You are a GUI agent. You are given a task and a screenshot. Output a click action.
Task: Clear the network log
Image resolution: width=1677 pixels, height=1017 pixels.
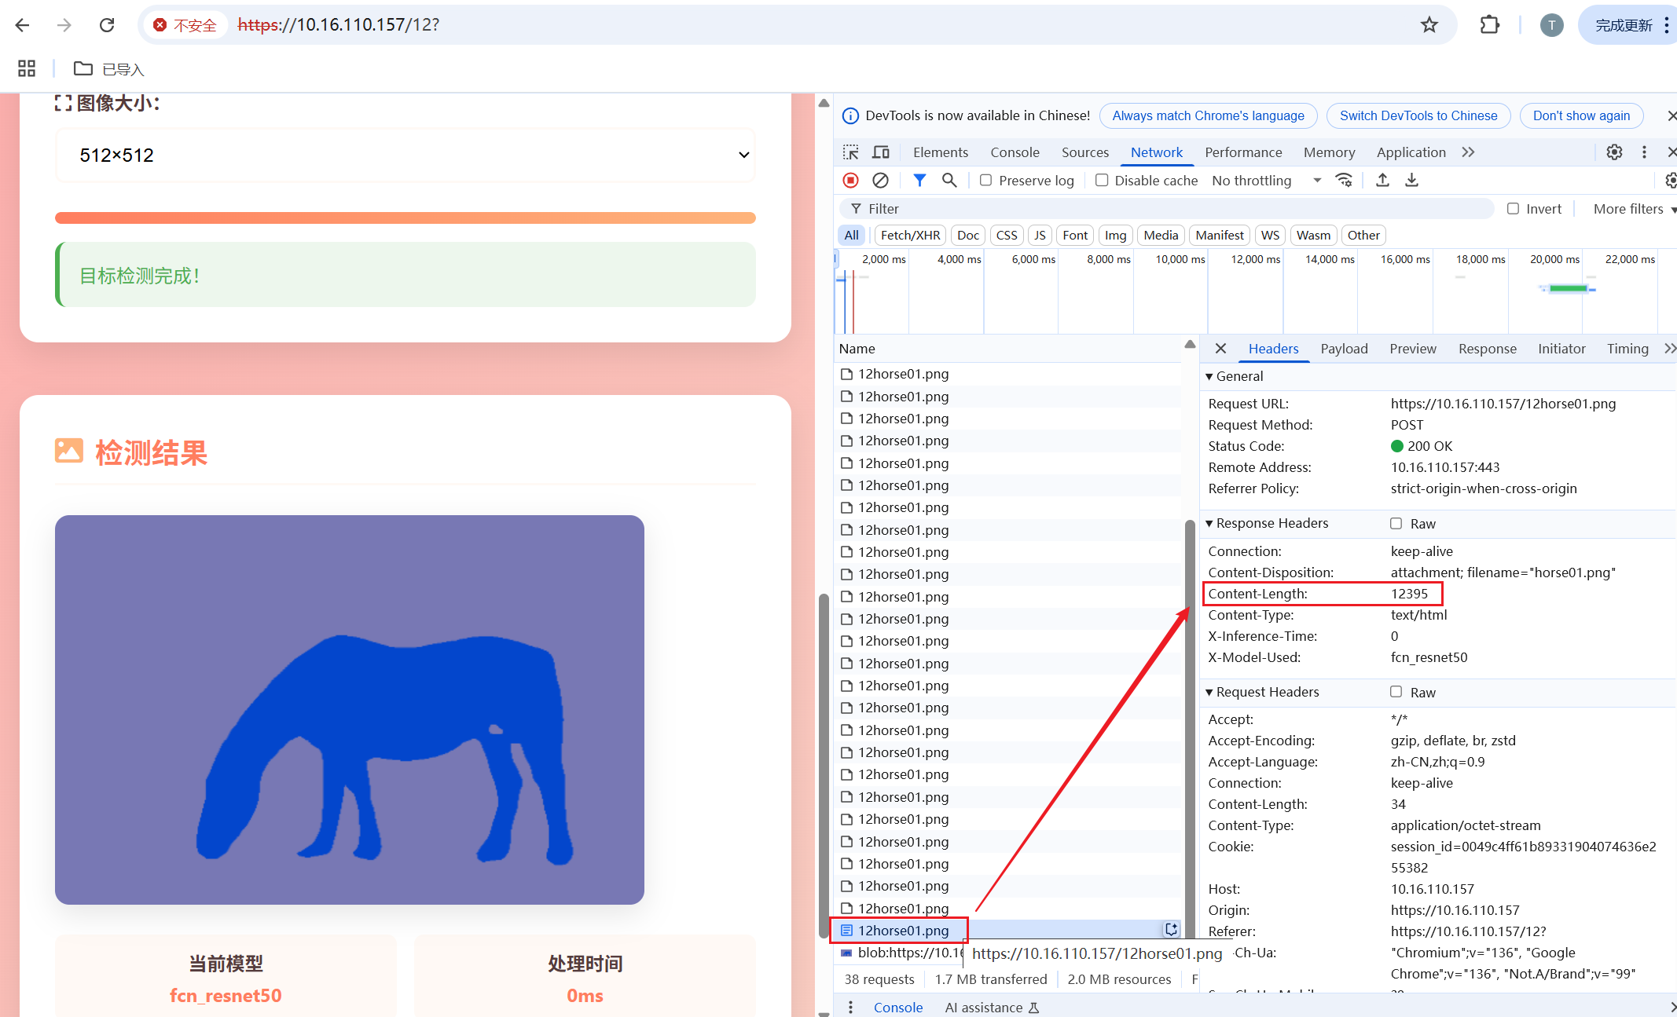point(880,181)
